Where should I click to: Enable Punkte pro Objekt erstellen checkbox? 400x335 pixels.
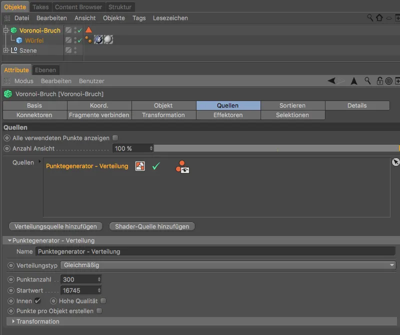[x=99, y=311]
